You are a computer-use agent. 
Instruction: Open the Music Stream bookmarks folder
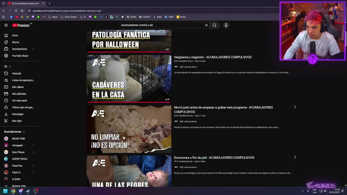[x=69, y=17]
